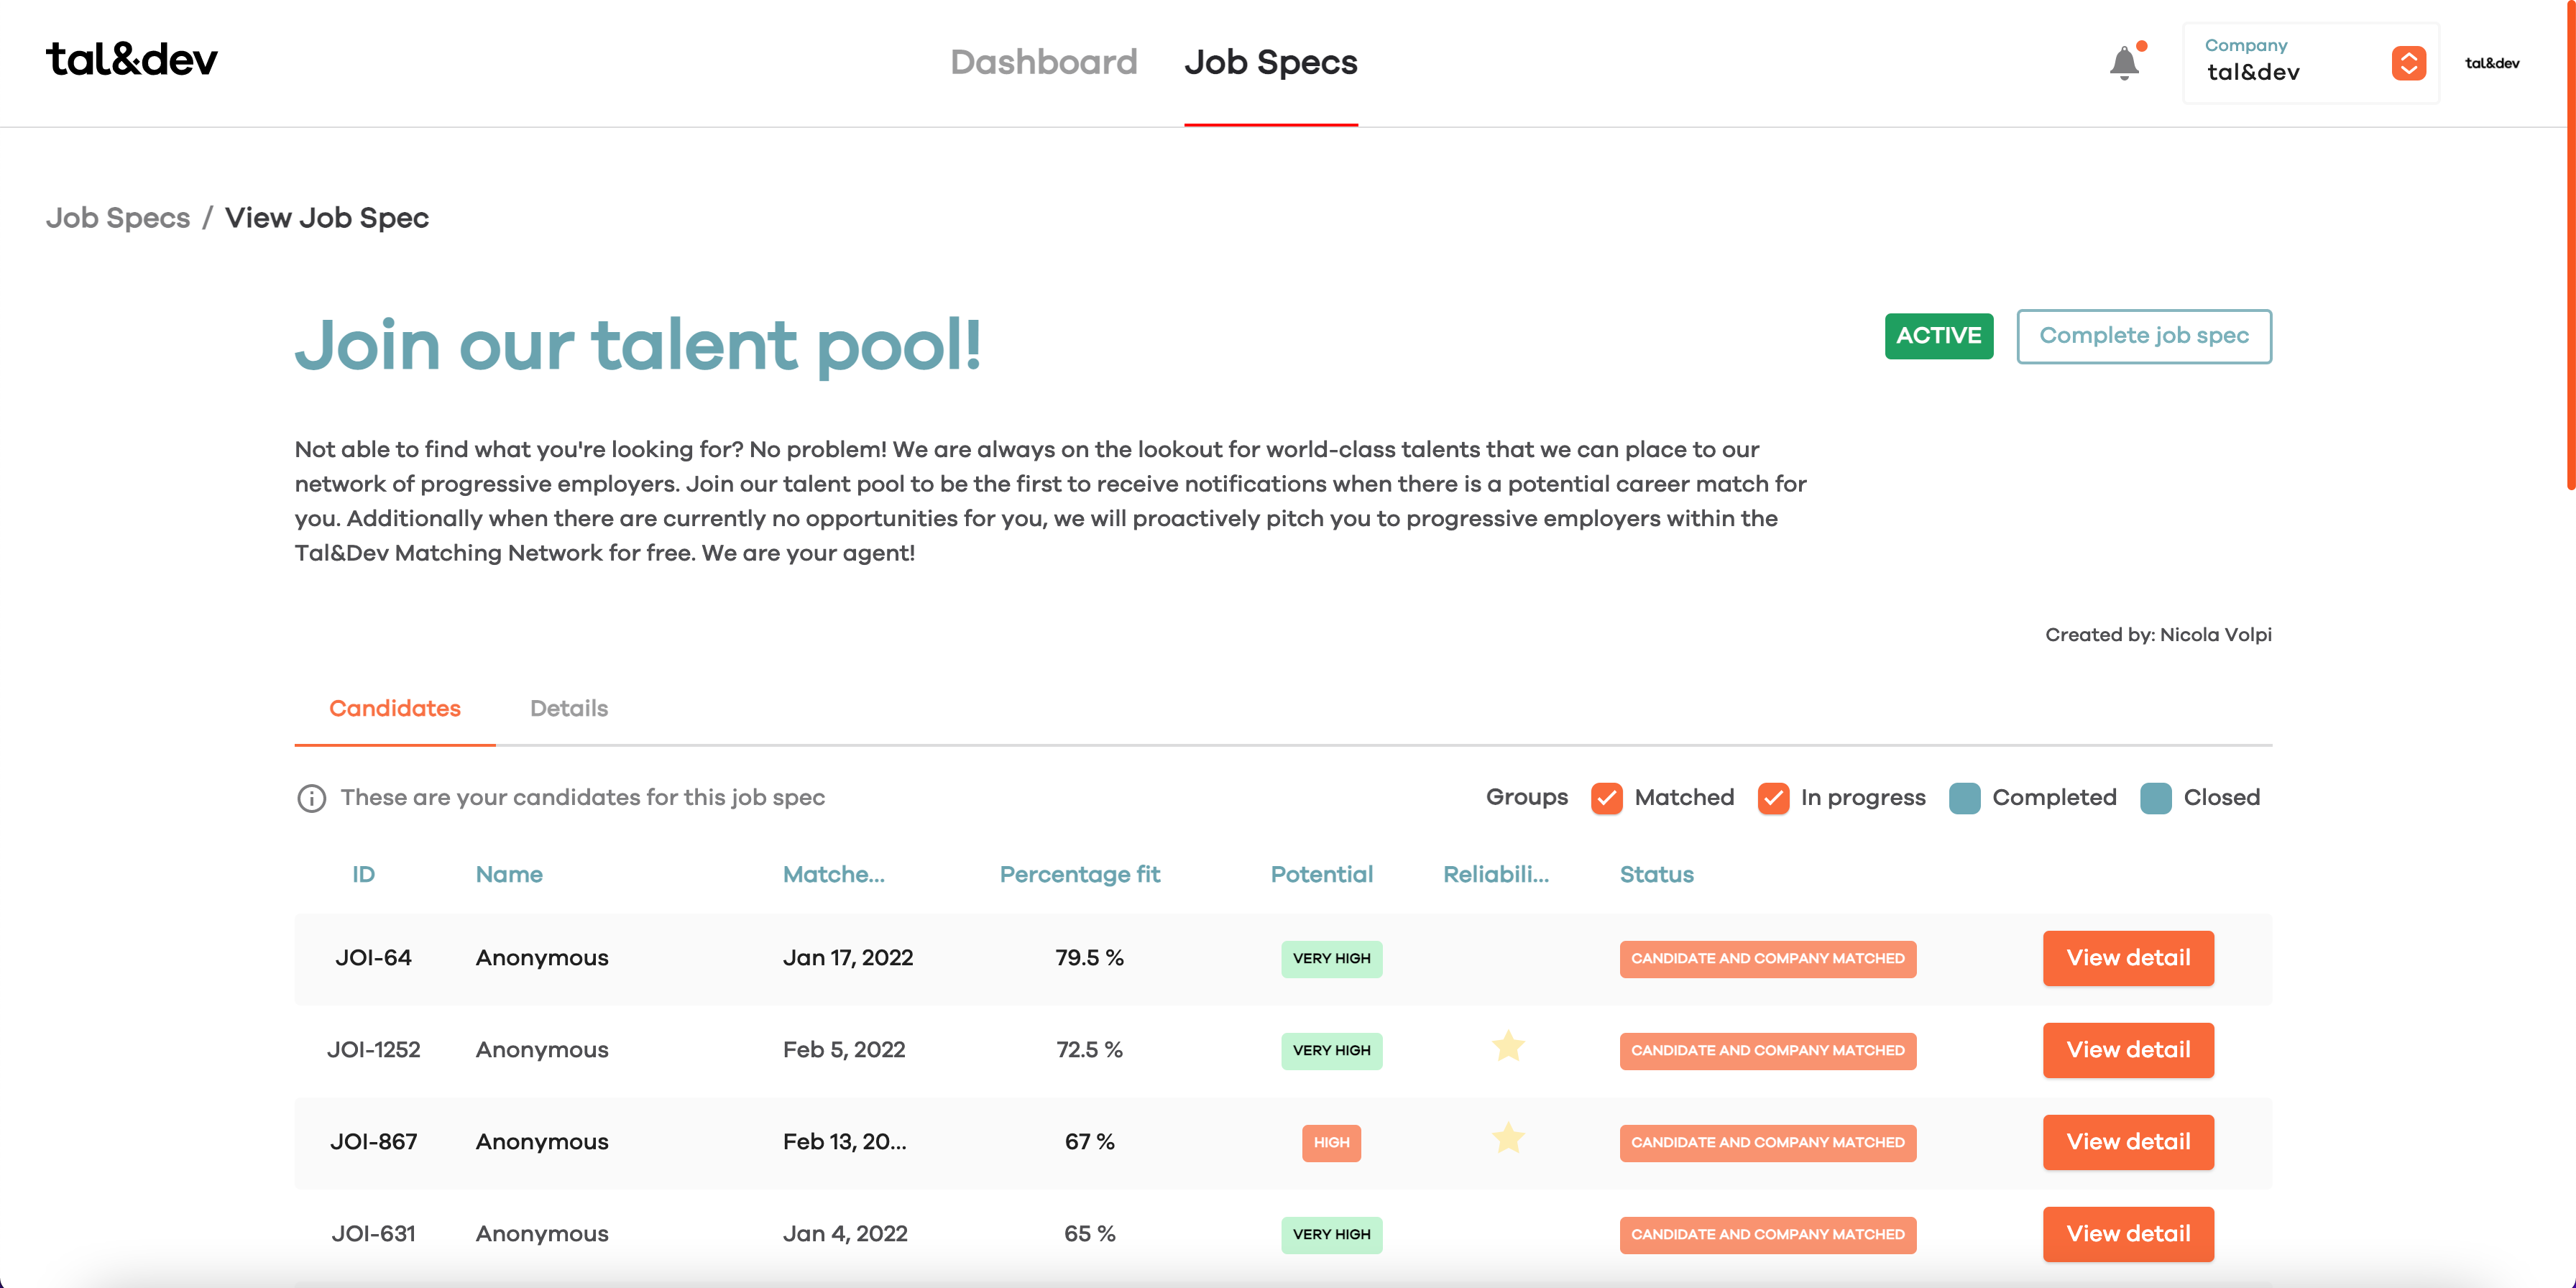Sort by the Potential column header

[x=1321, y=875]
